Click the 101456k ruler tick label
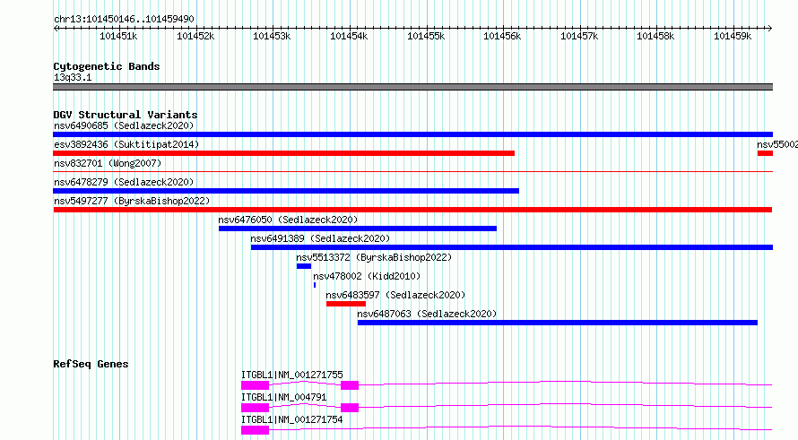The width and height of the screenshot is (798, 440). (x=502, y=36)
